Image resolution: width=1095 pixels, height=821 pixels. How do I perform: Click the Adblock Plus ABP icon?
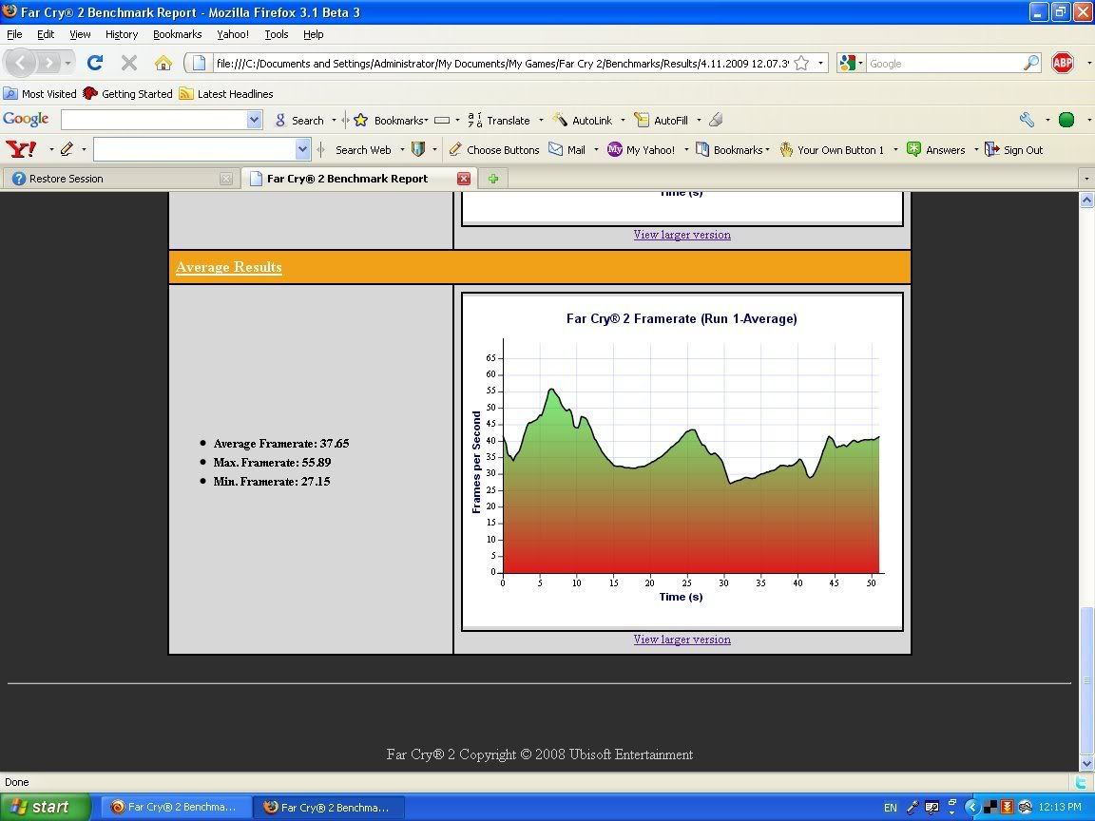[x=1063, y=63]
